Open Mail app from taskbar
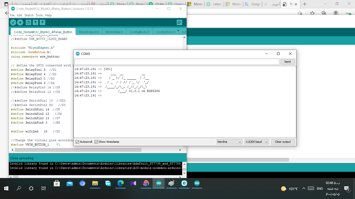This screenshot has height=199, width=355. coord(69,183)
